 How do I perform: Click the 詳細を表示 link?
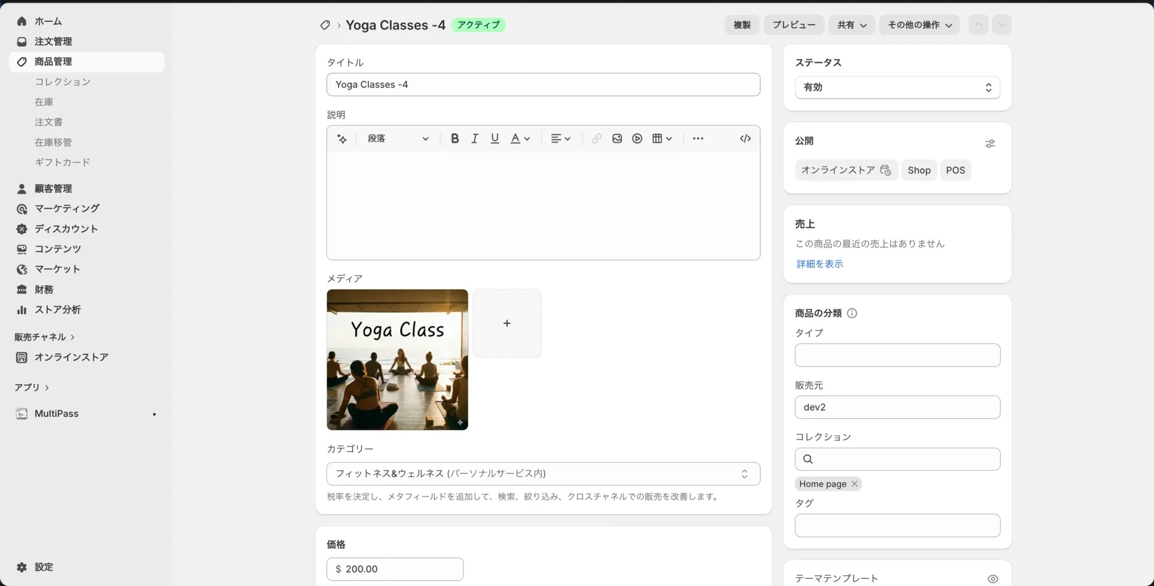pyautogui.click(x=820, y=264)
